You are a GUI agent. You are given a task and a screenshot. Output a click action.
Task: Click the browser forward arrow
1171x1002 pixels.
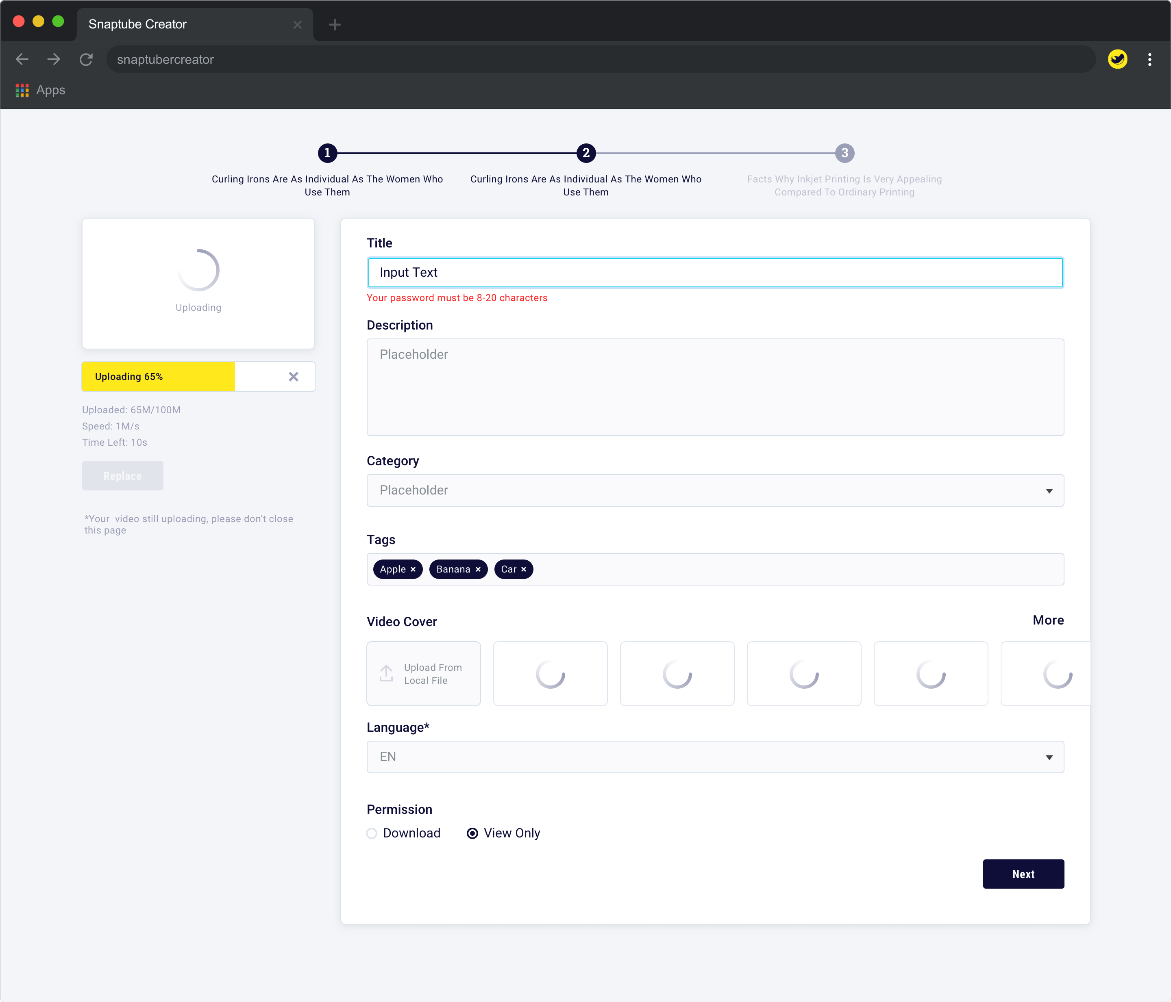tap(54, 59)
